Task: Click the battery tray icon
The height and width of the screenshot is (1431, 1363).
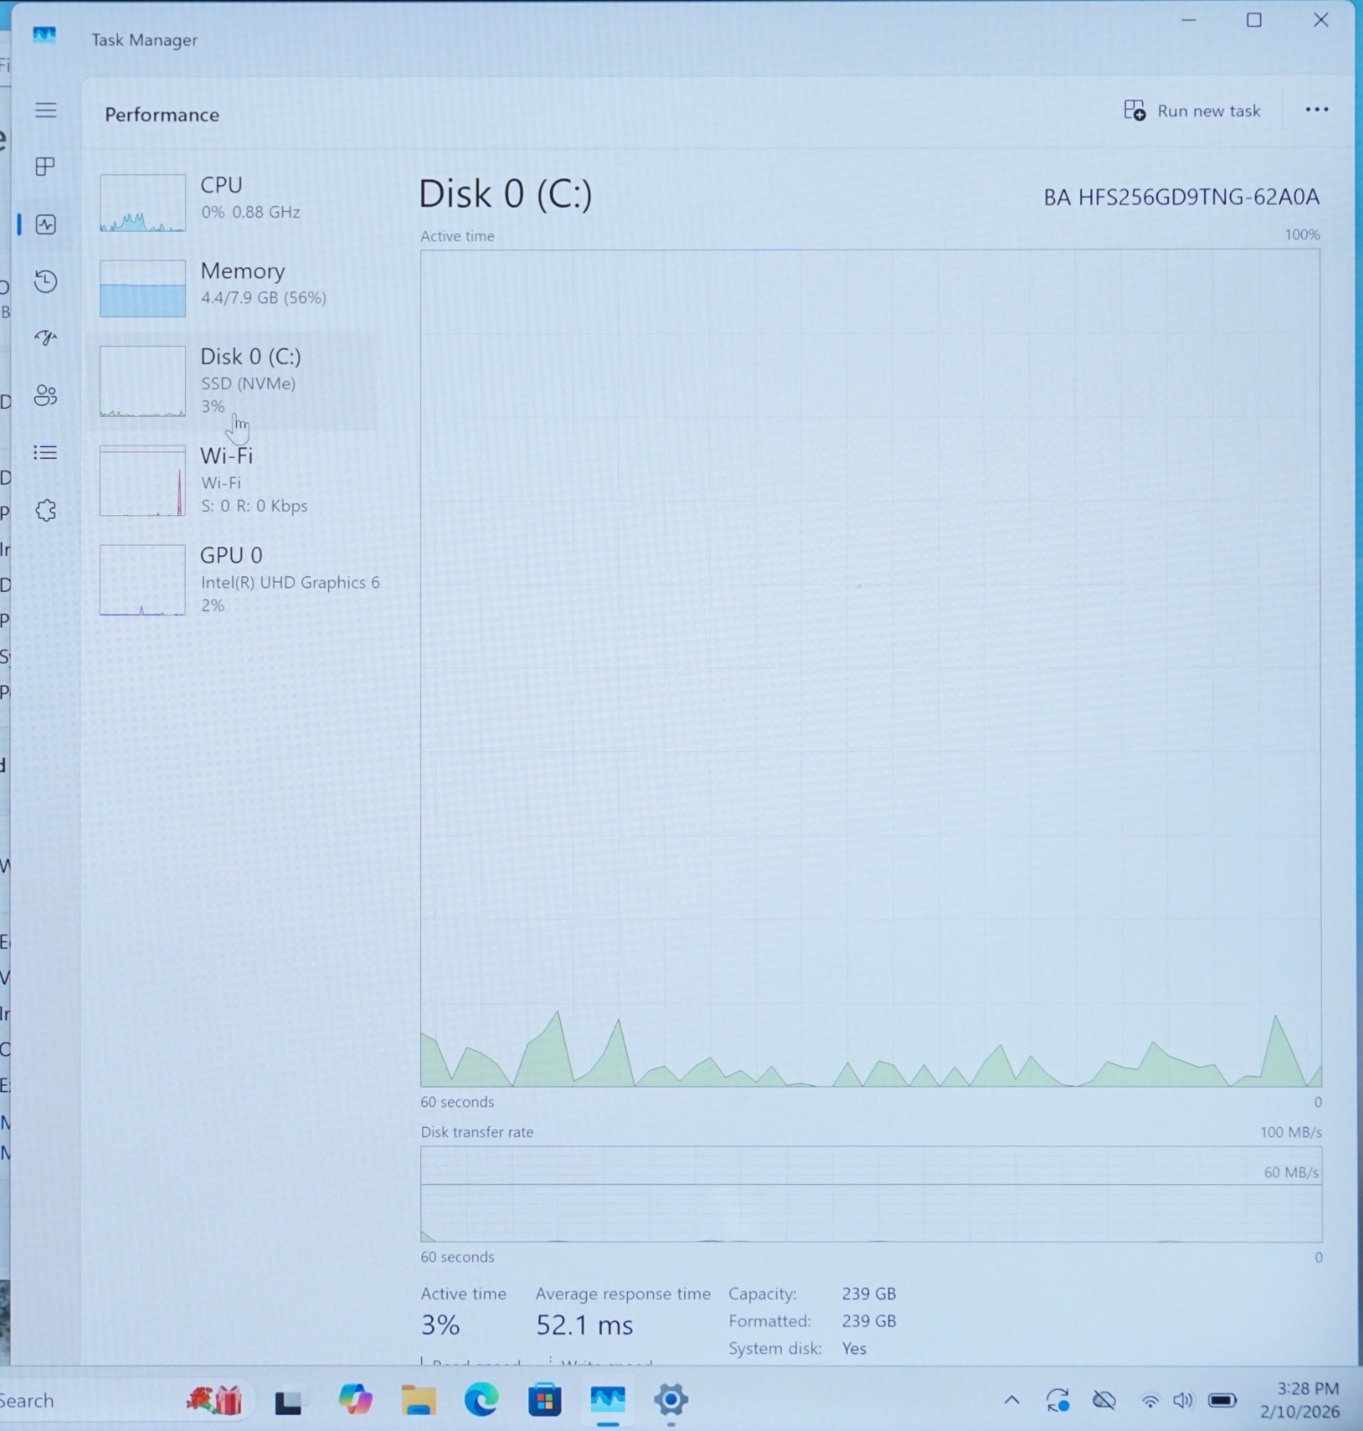Action: point(1222,1401)
